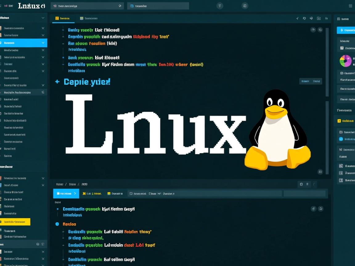Click the hamburger menu icon at top right
The width and height of the screenshot is (355, 266).
(350, 6)
